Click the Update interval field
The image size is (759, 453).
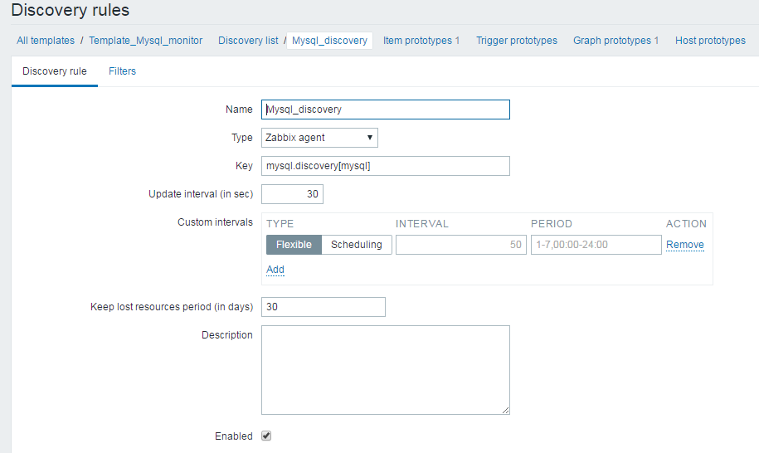coord(292,194)
